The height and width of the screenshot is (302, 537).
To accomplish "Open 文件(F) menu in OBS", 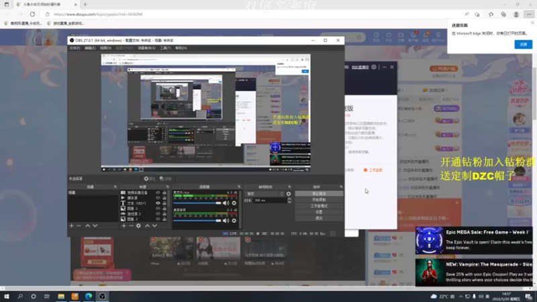I will point(75,48).
